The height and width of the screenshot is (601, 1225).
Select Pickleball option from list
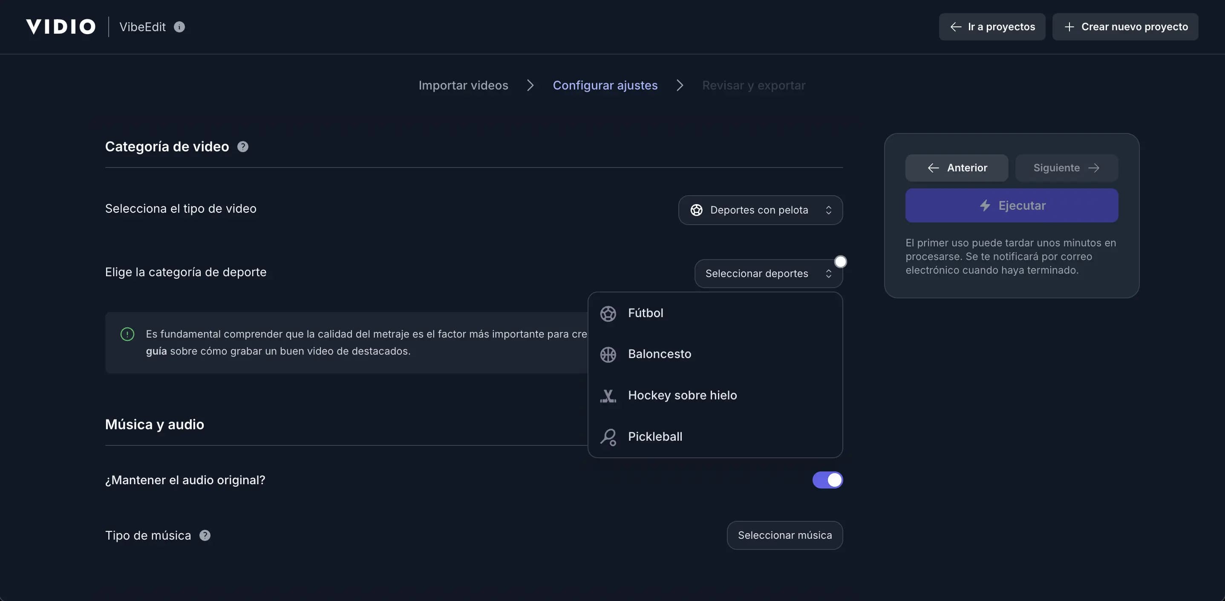pos(655,437)
